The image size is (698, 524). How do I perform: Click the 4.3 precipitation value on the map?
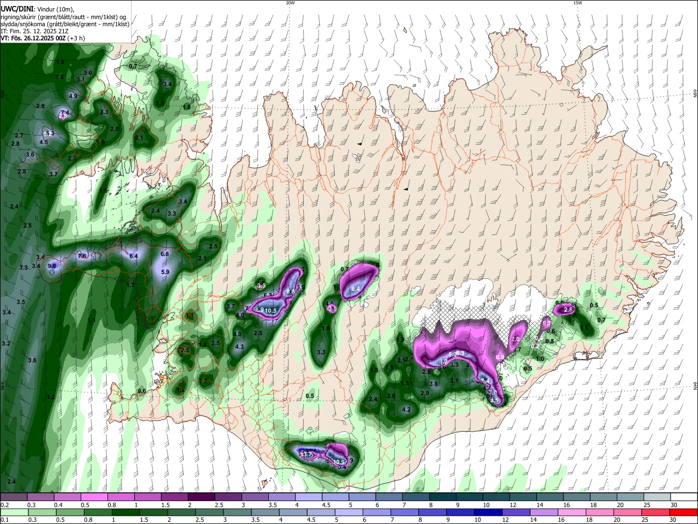tap(239, 347)
